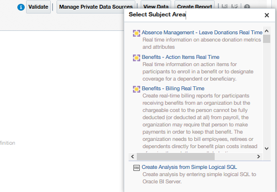This screenshot has height=192, width=277.
Task: Click the save-as icon in toolbar
Action: (234, 7)
